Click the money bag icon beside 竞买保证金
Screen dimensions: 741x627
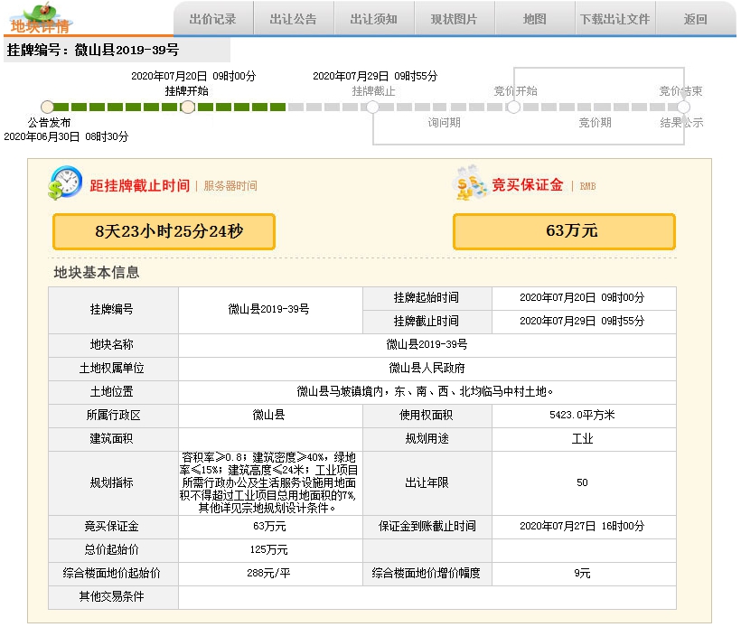point(470,183)
